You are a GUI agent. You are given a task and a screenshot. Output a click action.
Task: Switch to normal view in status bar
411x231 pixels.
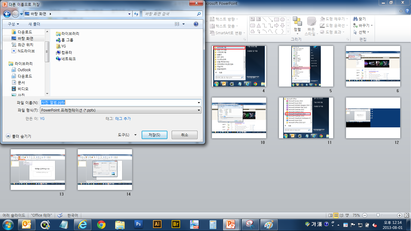pyautogui.click(x=330, y=215)
